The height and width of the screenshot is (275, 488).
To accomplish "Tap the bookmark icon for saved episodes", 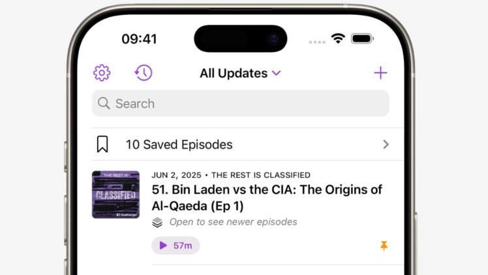I will point(102,144).
